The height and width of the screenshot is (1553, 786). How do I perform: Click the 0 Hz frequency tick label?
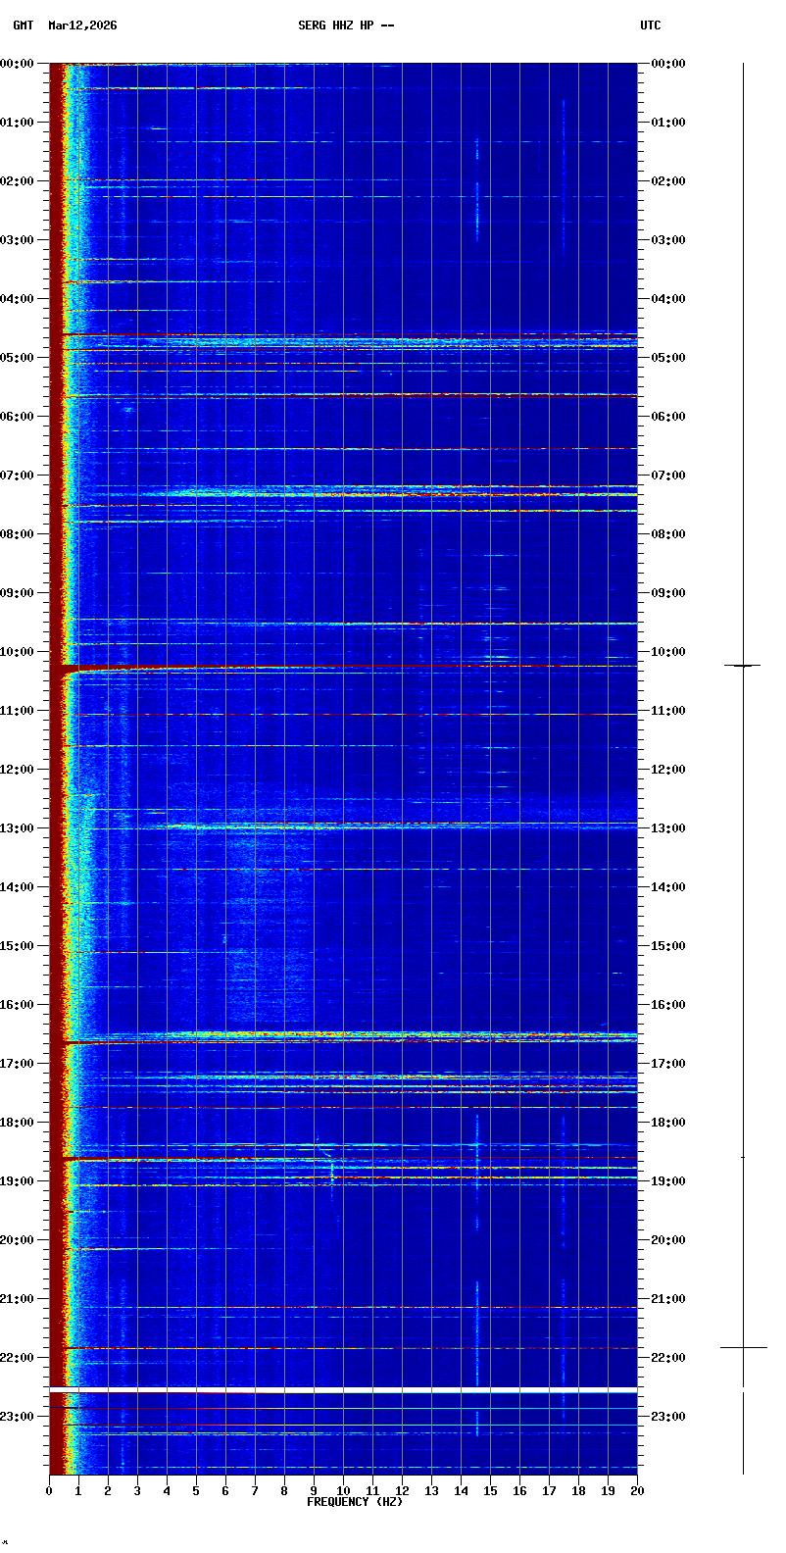point(49,1491)
